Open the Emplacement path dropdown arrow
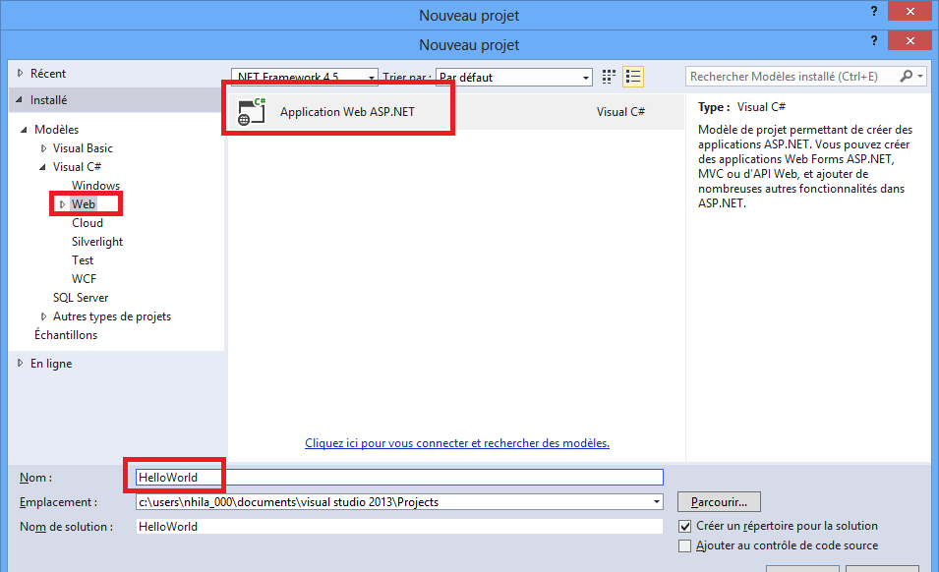 tap(657, 502)
